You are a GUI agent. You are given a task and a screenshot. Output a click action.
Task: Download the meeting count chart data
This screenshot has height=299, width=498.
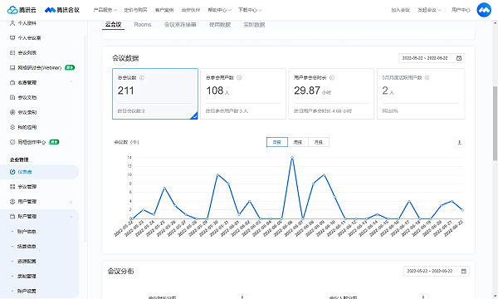[x=459, y=142]
